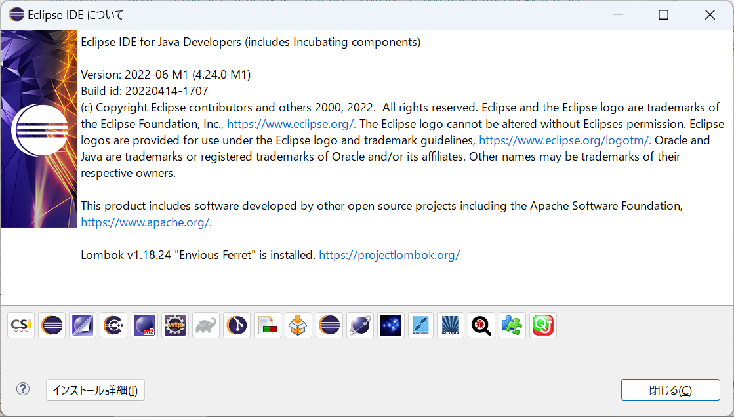The width and height of the screenshot is (734, 417).
Task: Open the first Eclipse platform plugin icon
Action: click(x=51, y=325)
